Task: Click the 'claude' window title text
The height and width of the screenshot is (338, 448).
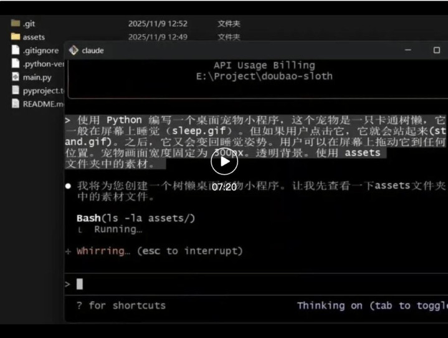Action: point(93,51)
